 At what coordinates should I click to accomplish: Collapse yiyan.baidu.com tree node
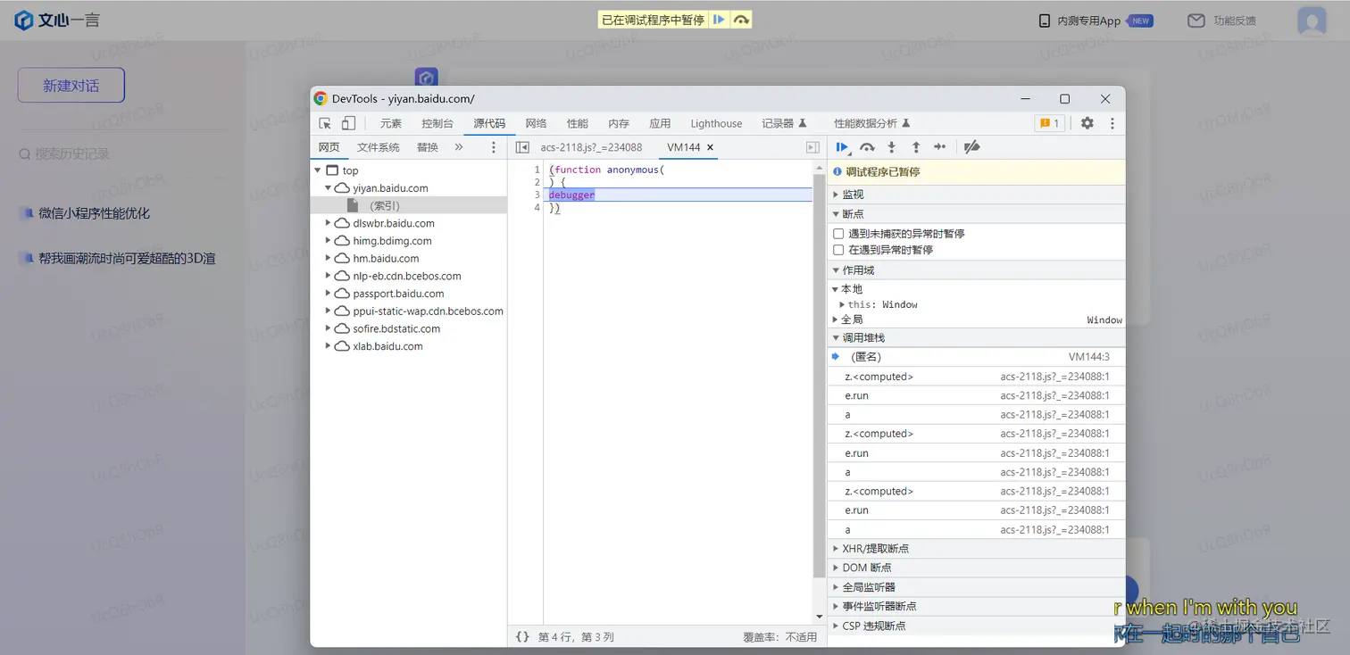tap(329, 188)
